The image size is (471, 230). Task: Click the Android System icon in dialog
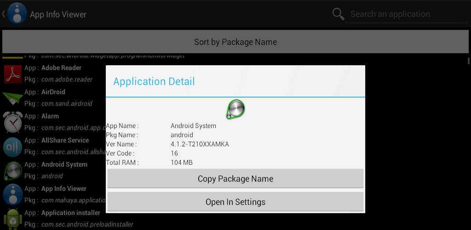tap(235, 109)
